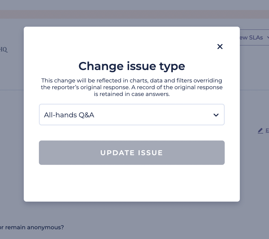The height and width of the screenshot is (239, 269).
Task: Click the dimmed overlay below the dialog
Action: 132,220
